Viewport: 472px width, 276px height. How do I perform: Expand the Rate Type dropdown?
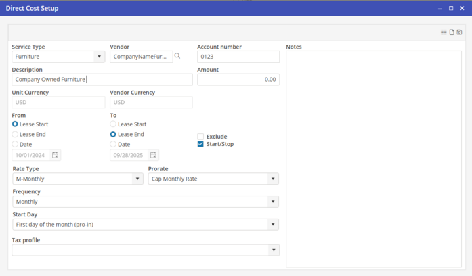click(x=137, y=179)
